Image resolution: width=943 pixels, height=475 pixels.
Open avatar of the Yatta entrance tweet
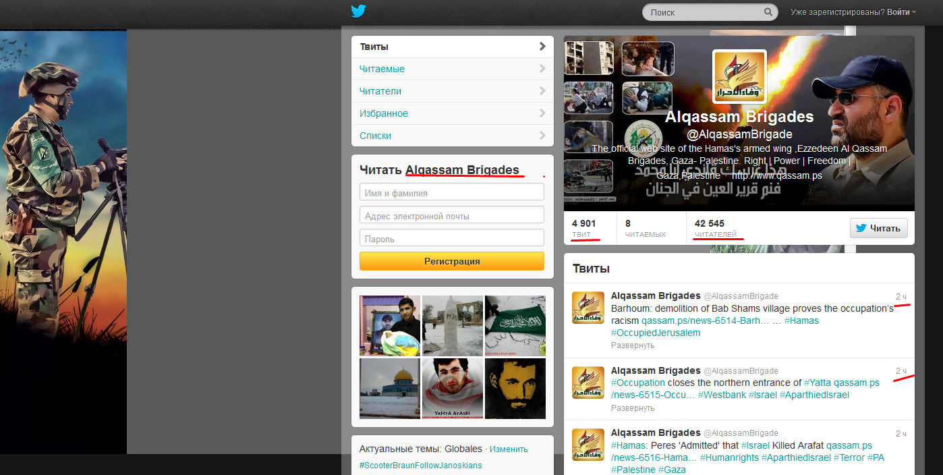588,383
